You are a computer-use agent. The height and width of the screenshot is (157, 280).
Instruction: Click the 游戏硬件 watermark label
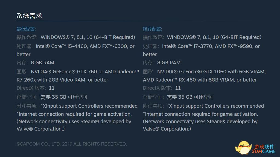(x=264, y=146)
